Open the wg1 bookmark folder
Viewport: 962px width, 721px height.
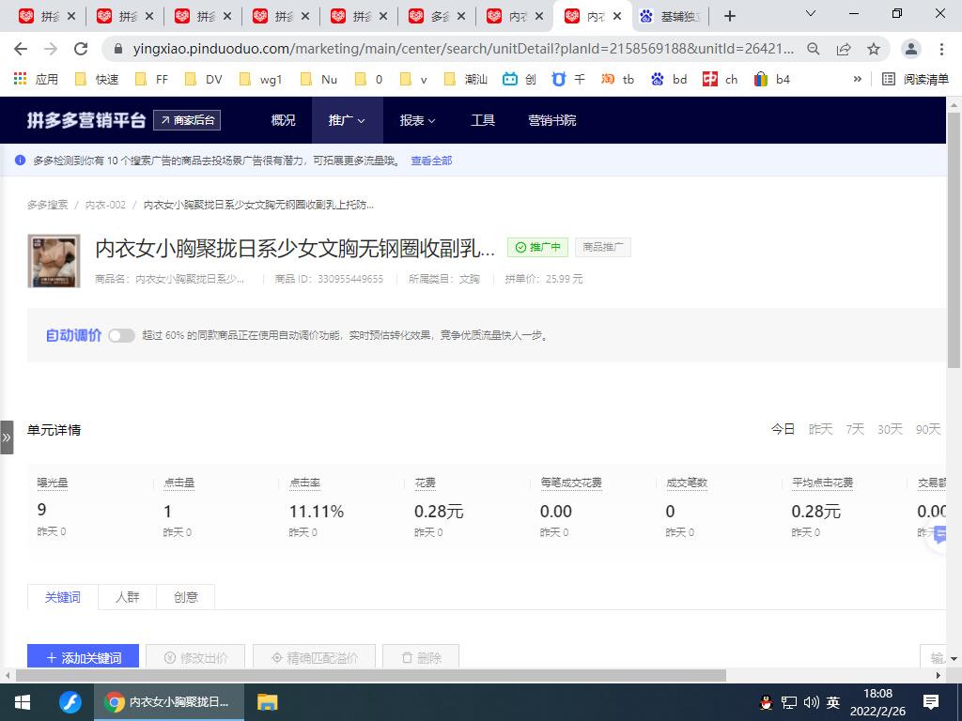click(261, 79)
